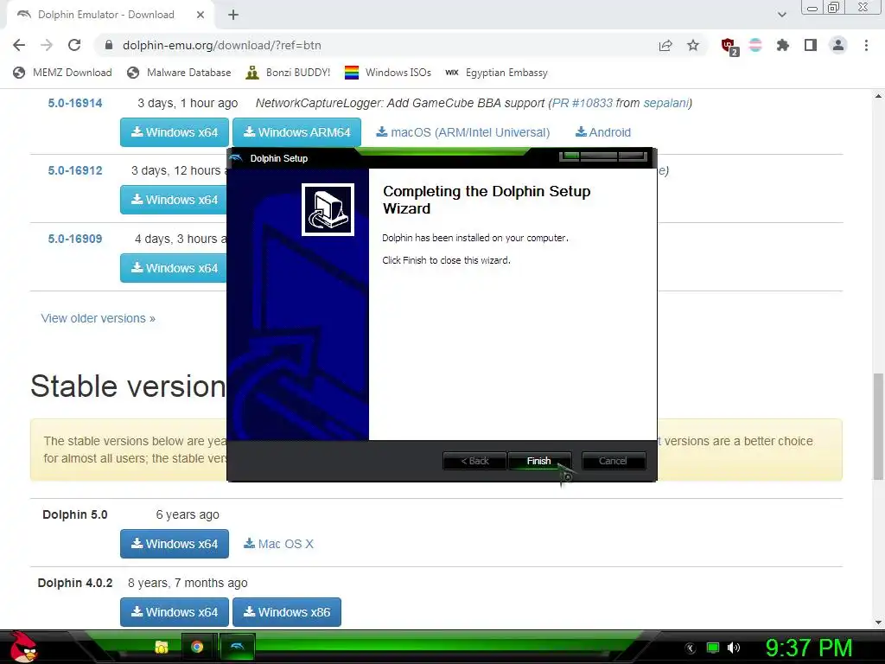Download the macOS (ARM/Intel Universal) build
Image resolution: width=885 pixels, height=664 pixels.
[463, 132]
